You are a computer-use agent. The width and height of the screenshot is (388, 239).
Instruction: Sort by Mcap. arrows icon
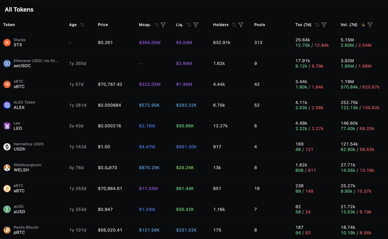156,25
